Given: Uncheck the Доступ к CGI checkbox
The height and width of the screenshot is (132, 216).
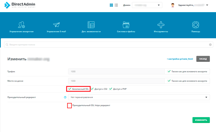Looking at the screenshot, I should point(92,89).
